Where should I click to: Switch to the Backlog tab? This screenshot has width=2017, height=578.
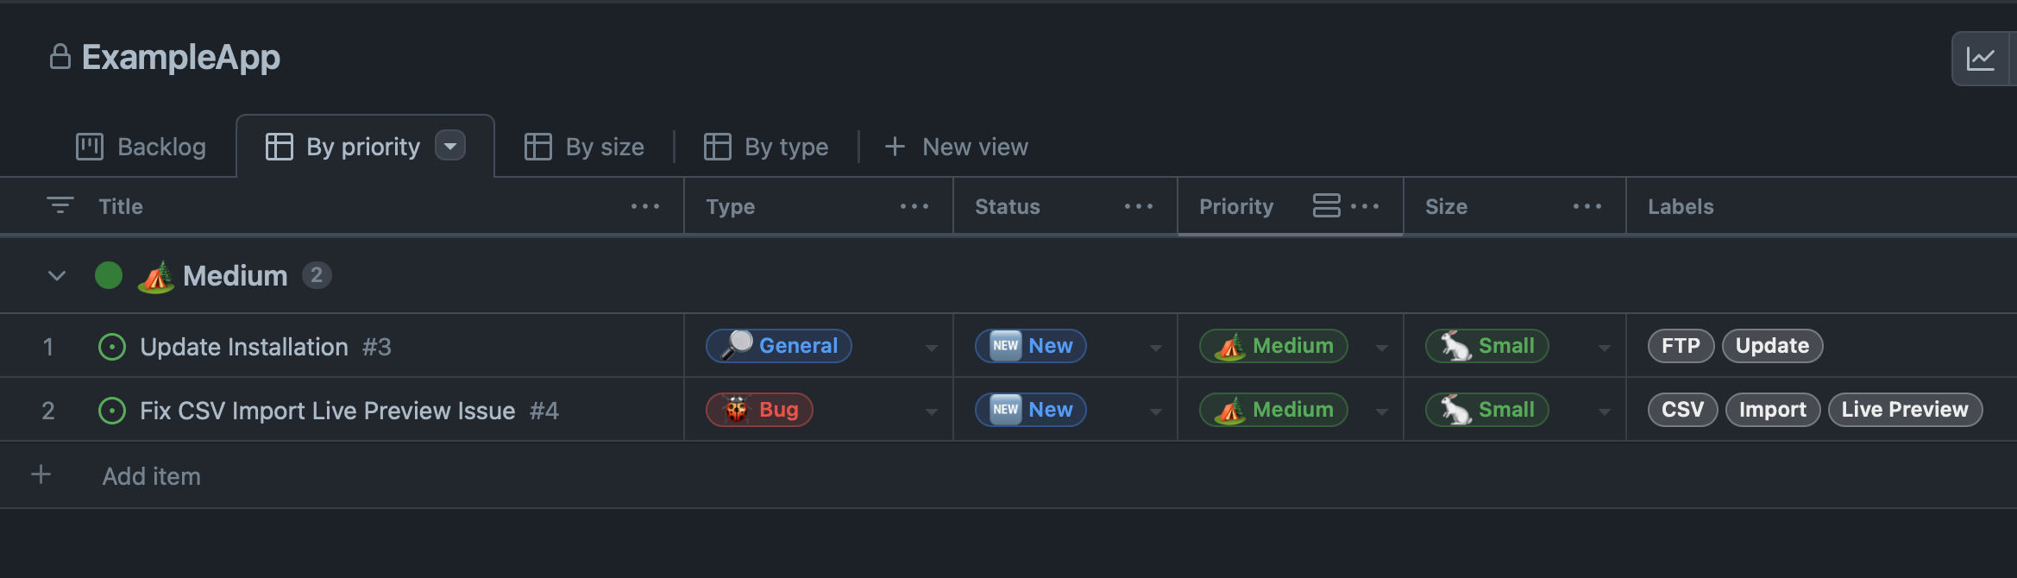[x=141, y=147]
